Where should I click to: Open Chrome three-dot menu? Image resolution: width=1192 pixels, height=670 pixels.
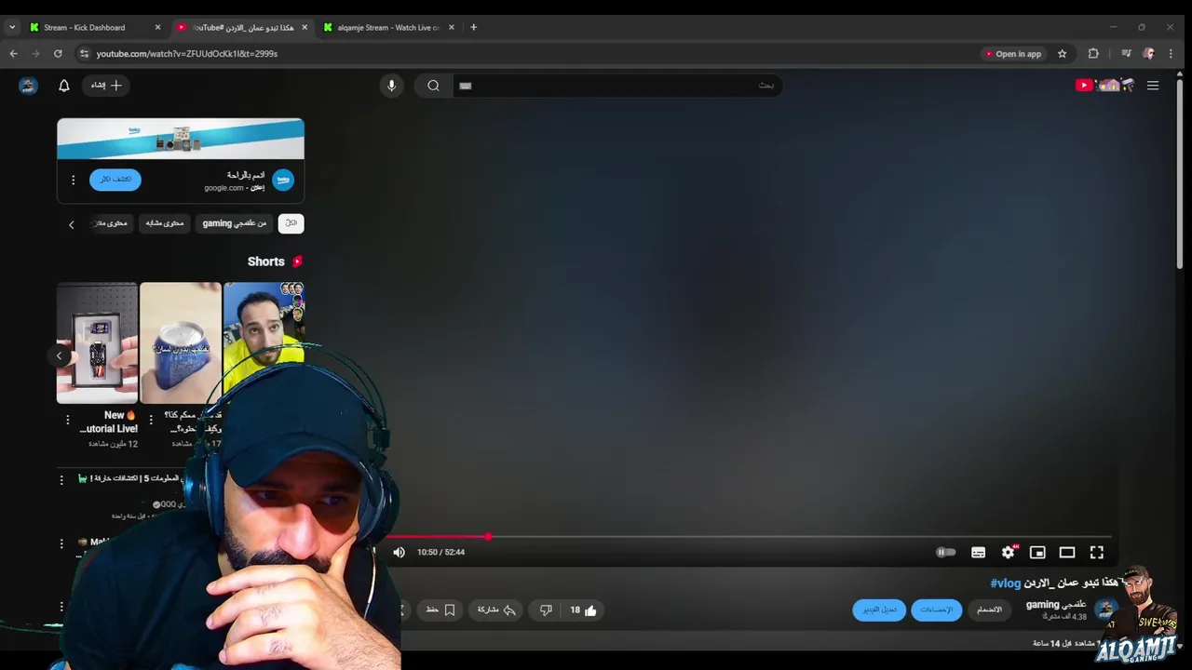1172,54
